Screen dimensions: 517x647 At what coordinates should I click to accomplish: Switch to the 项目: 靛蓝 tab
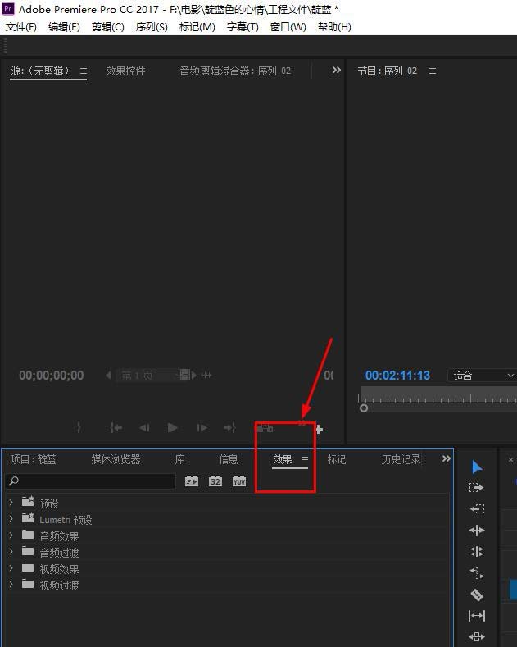(33, 460)
